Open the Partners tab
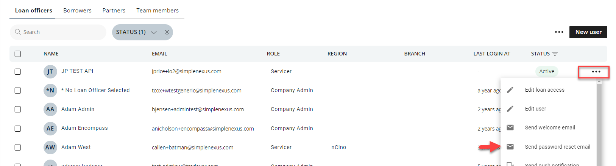The image size is (616, 166). [114, 11]
